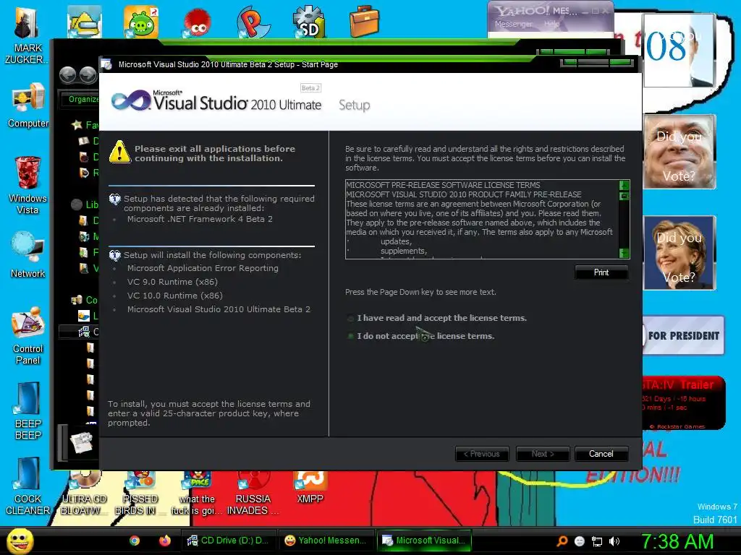The height and width of the screenshot is (555, 741).
Task: Launch Chrome from the taskbar
Action: pos(135,541)
